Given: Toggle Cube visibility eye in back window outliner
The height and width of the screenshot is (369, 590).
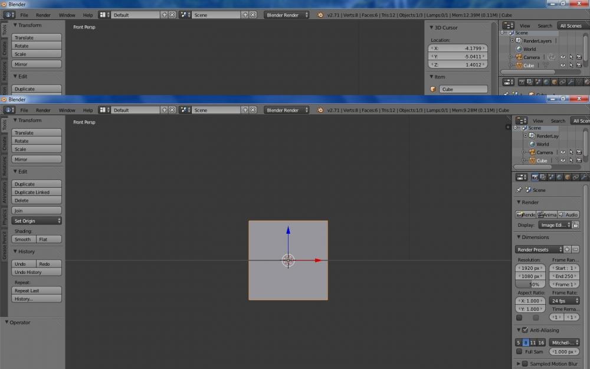Looking at the screenshot, I should coord(563,65).
